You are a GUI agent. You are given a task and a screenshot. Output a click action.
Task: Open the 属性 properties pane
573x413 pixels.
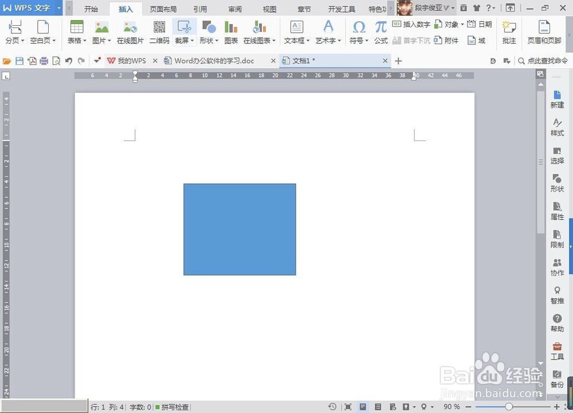(x=557, y=211)
